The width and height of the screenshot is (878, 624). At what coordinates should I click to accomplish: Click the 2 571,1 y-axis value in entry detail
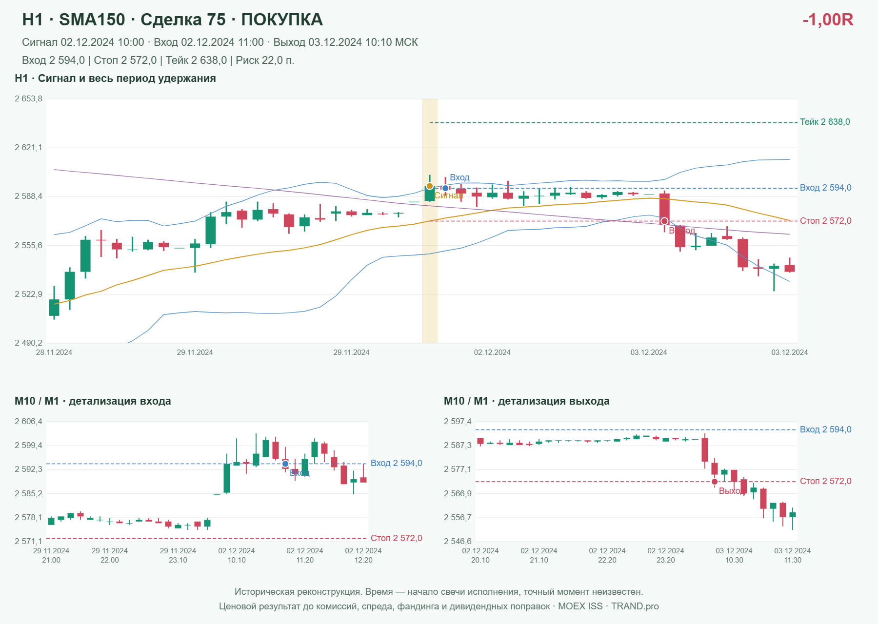pyautogui.click(x=28, y=542)
